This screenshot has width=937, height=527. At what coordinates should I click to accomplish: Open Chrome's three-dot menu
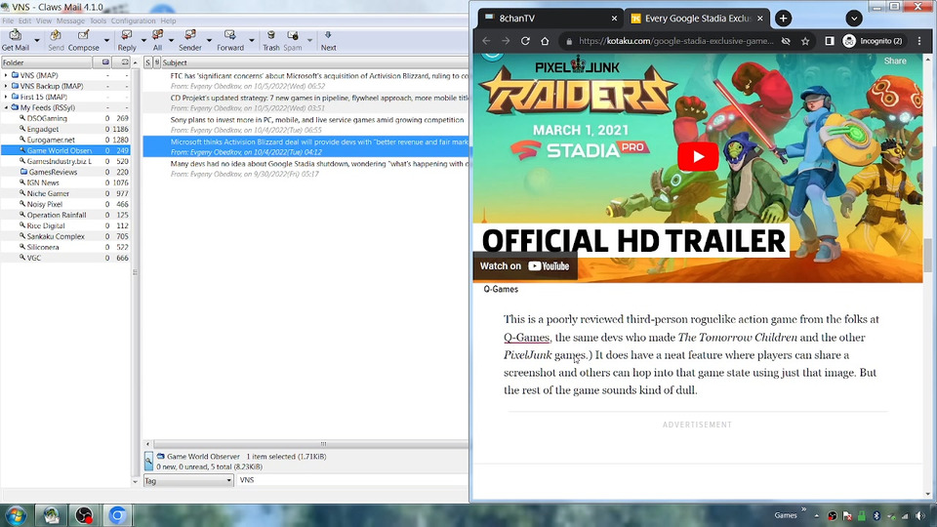tap(919, 41)
